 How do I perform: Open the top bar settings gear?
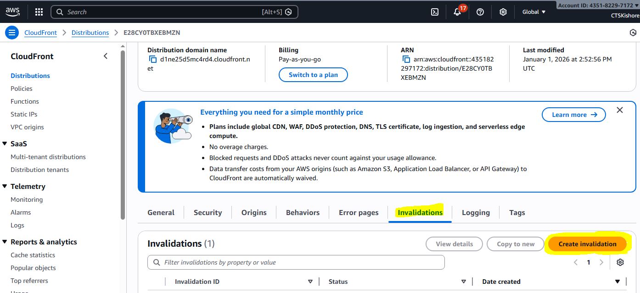[503, 12]
